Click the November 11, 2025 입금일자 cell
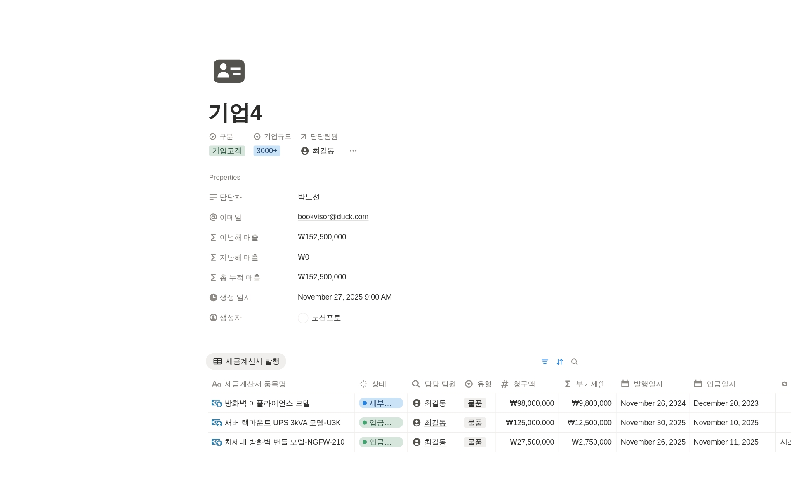 732,442
